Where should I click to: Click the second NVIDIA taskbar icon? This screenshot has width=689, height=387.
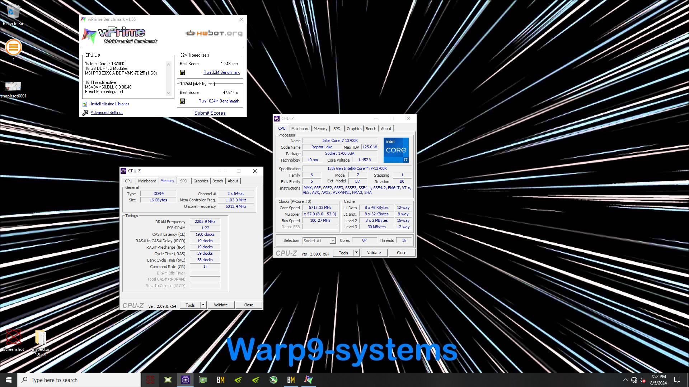(256, 380)
